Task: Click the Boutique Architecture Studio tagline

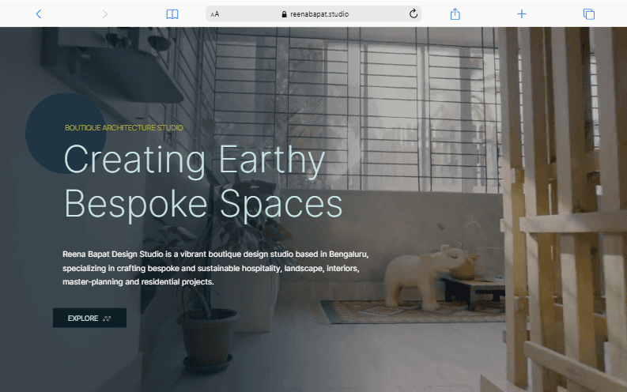Action: tap(124, 128)
